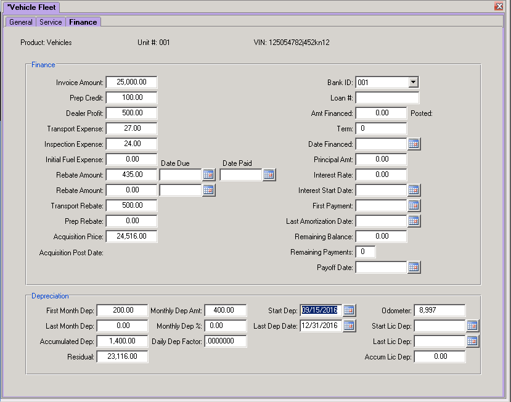Click the Monthly Dep % field
Image resolution: width=511 pixels, height=402 pixels.
(x=226, y=326)
